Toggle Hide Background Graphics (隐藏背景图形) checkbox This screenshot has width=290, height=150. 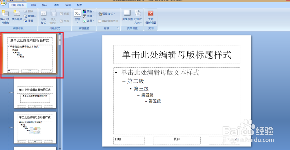click(x=100, y=21)
